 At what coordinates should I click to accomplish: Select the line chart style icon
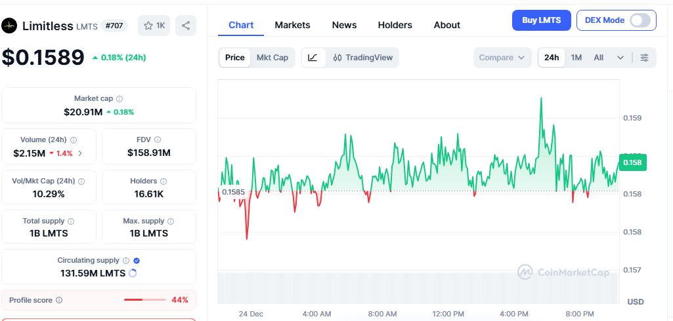click(x=313, y=58)
